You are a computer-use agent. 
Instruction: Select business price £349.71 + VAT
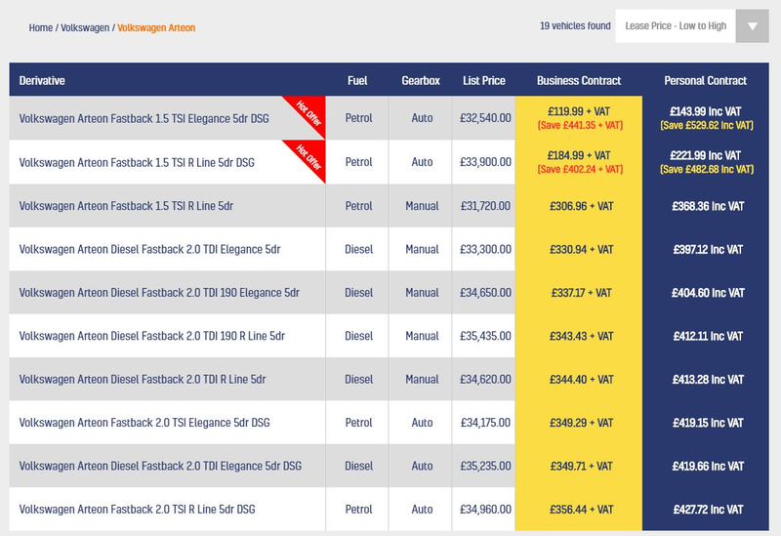point(581,467)
